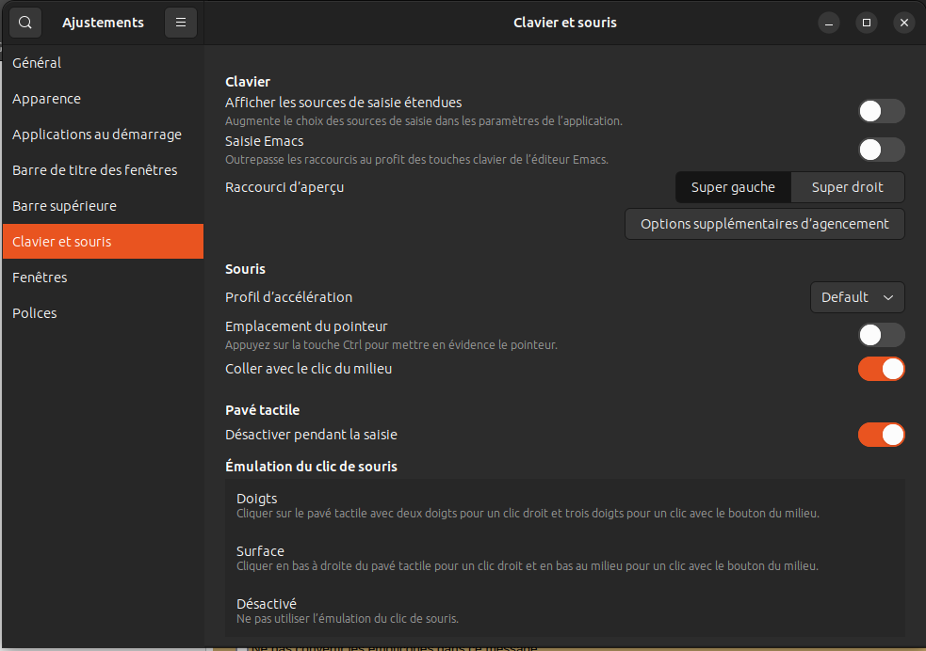Select 'Surface' for mouse click emulation
Screen dimensions: 926x651
(x=565, y=557)
